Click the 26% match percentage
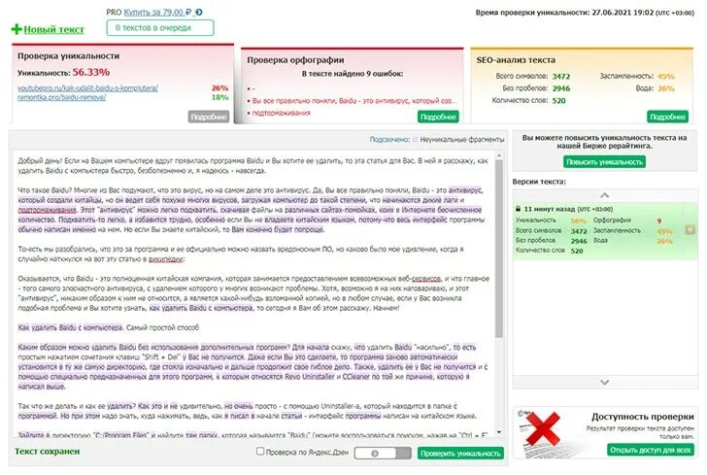The image size is (707, 475). [x=220, y=88]
